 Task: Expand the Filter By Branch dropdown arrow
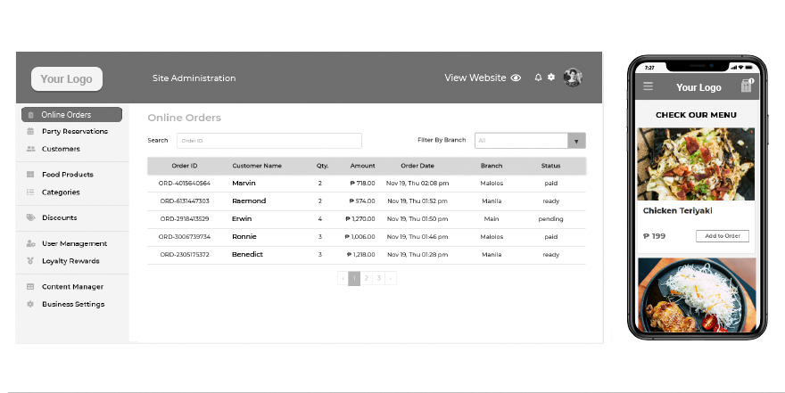coord(576,141)
